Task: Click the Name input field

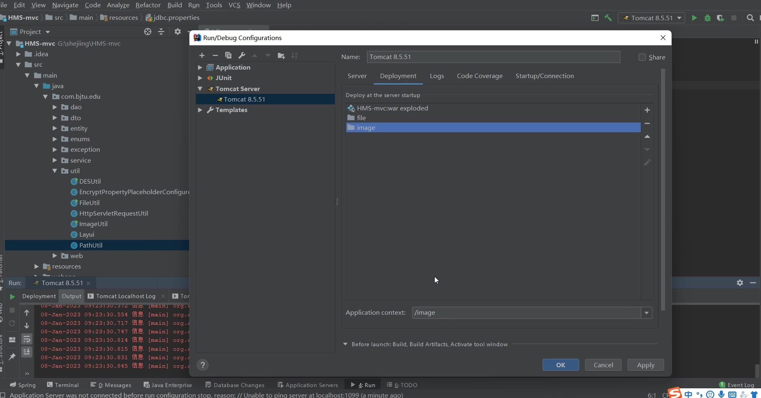Action: tap(493, 57)
